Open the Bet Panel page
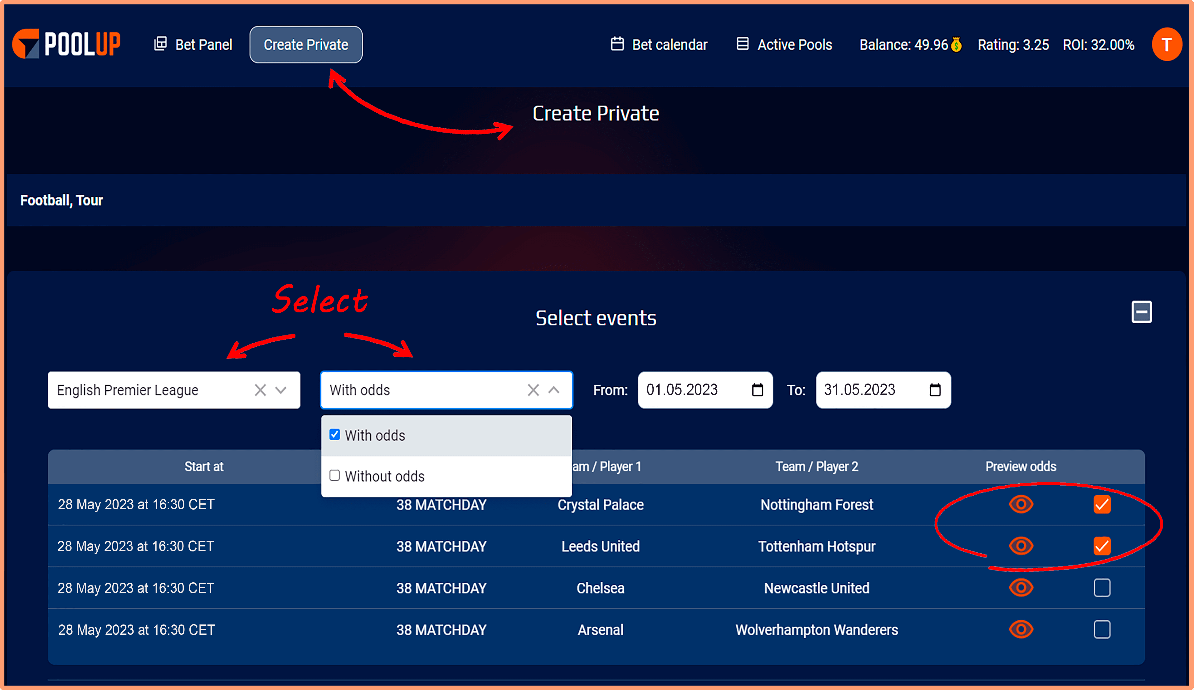This screenshot has width=1194, height=690. coord(193,45)
